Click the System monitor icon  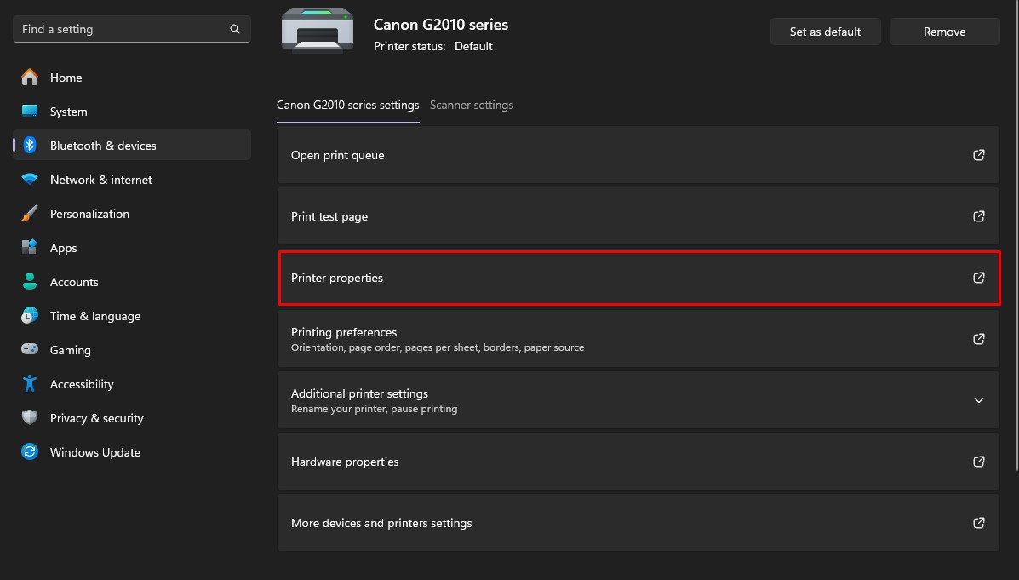tap(29, 112)
